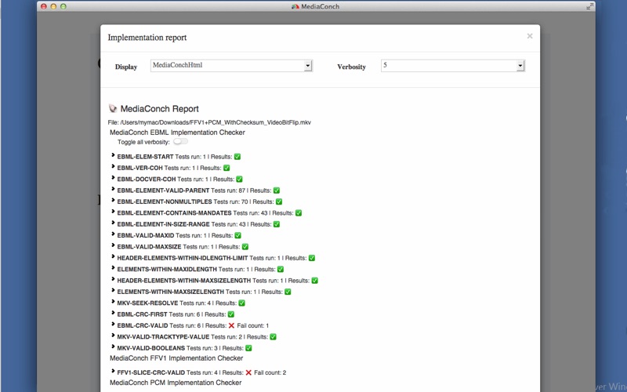The width and height of the screenshot is (627, 392).
Task: Click green check for EBML-VER-COH
Action: pyautogui.click(x=227, y=168)
